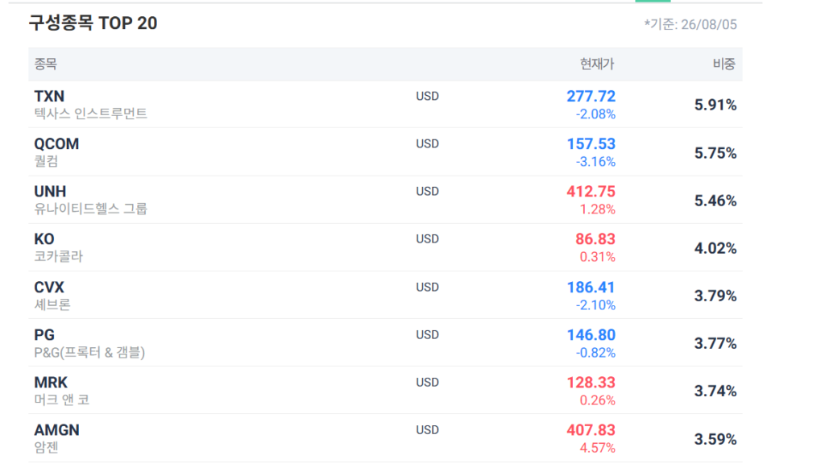This screenshot has height=468, width=825.
Task: Click the 퀄컴 company name
Action: 46,161
